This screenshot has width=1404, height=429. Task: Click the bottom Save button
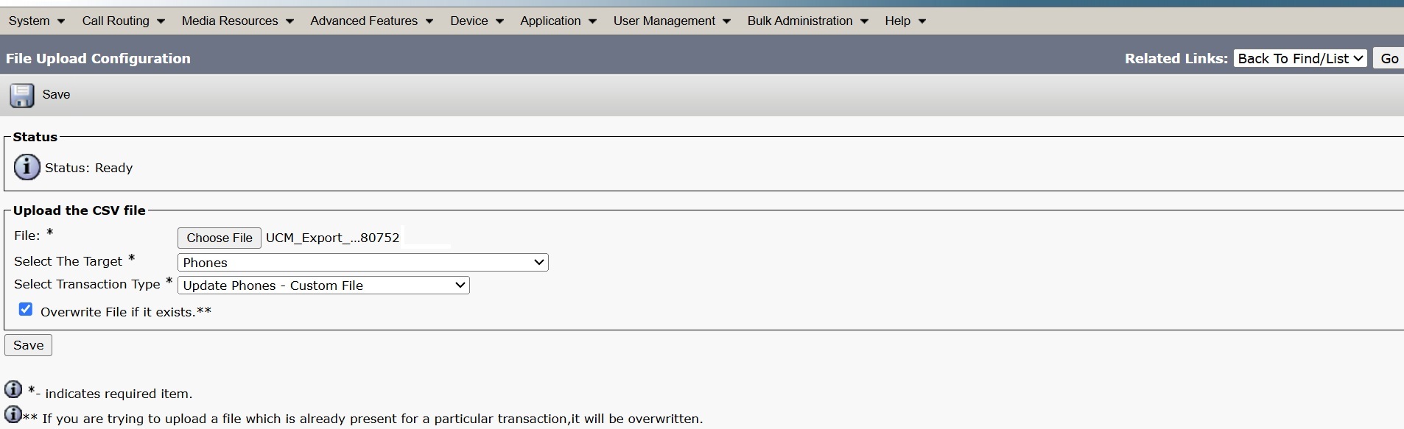(29, 345)
